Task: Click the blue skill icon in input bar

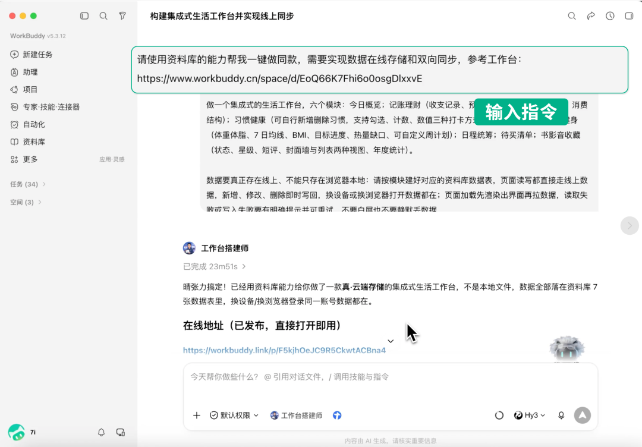Action: point(337,415)
